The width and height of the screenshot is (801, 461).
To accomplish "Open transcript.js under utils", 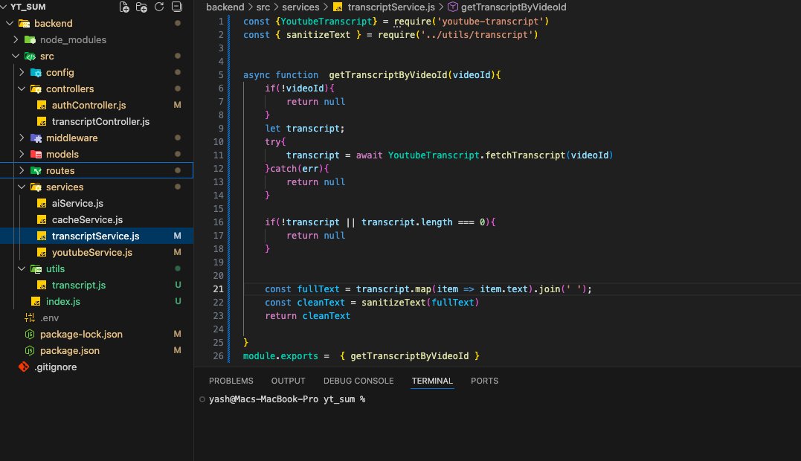I will (x=79, y=285).
